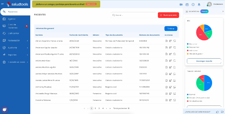Click the Tensión arterial pie chart
Image resolution: width=225 pixels, height=114 pixels.
click(x=204, y=83)
